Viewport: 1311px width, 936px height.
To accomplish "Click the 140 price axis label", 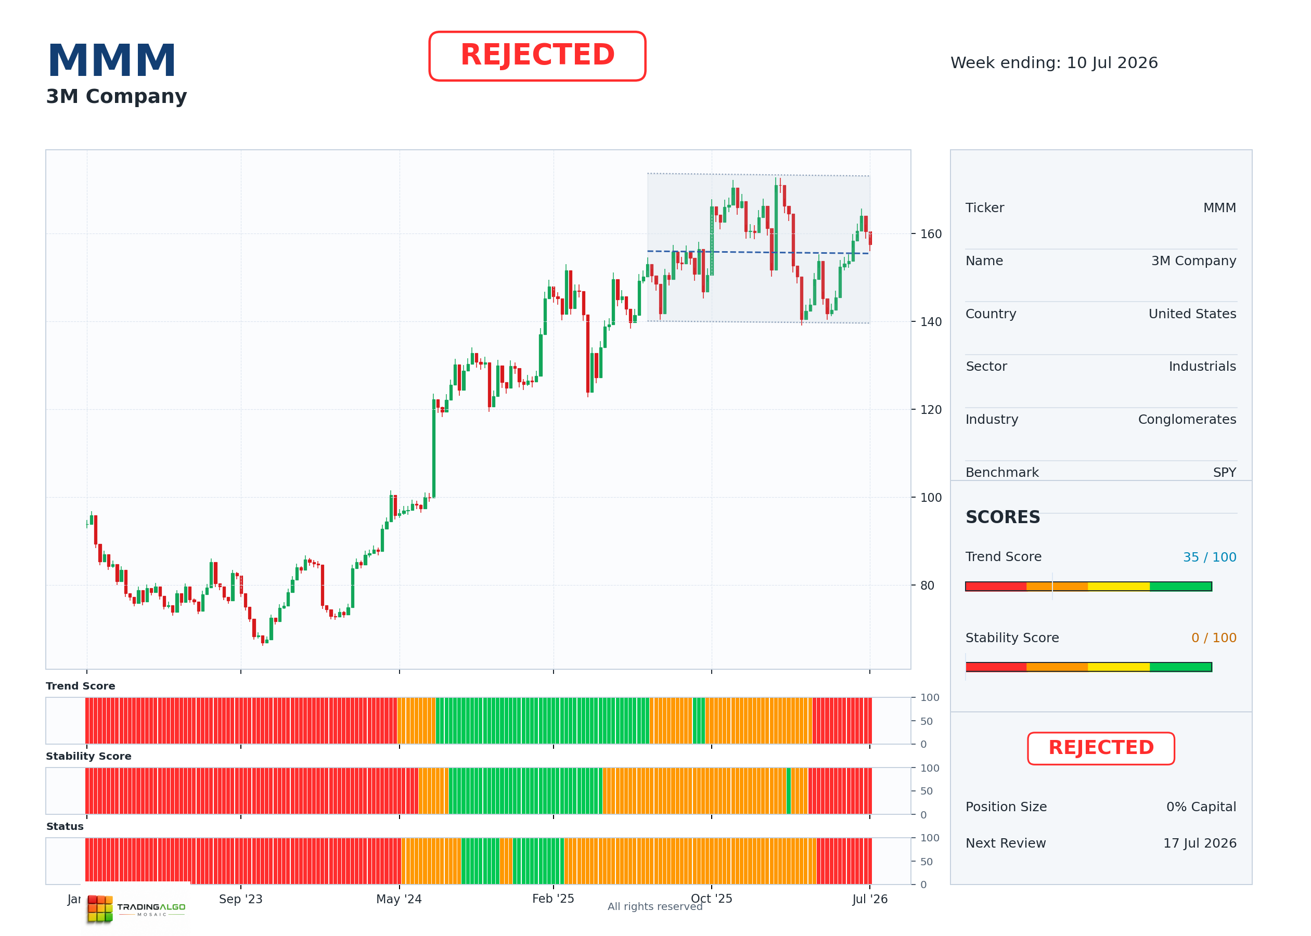I will coord(931,321).
